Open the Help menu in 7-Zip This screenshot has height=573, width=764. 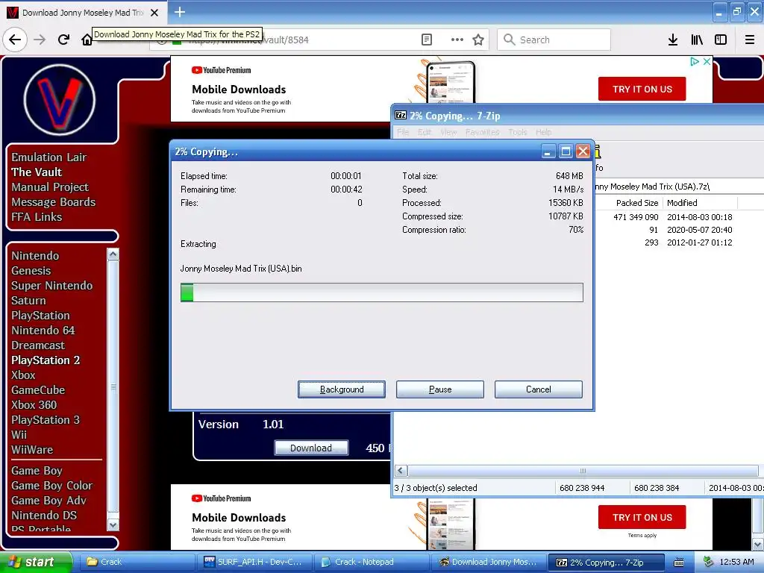(543, 132)
